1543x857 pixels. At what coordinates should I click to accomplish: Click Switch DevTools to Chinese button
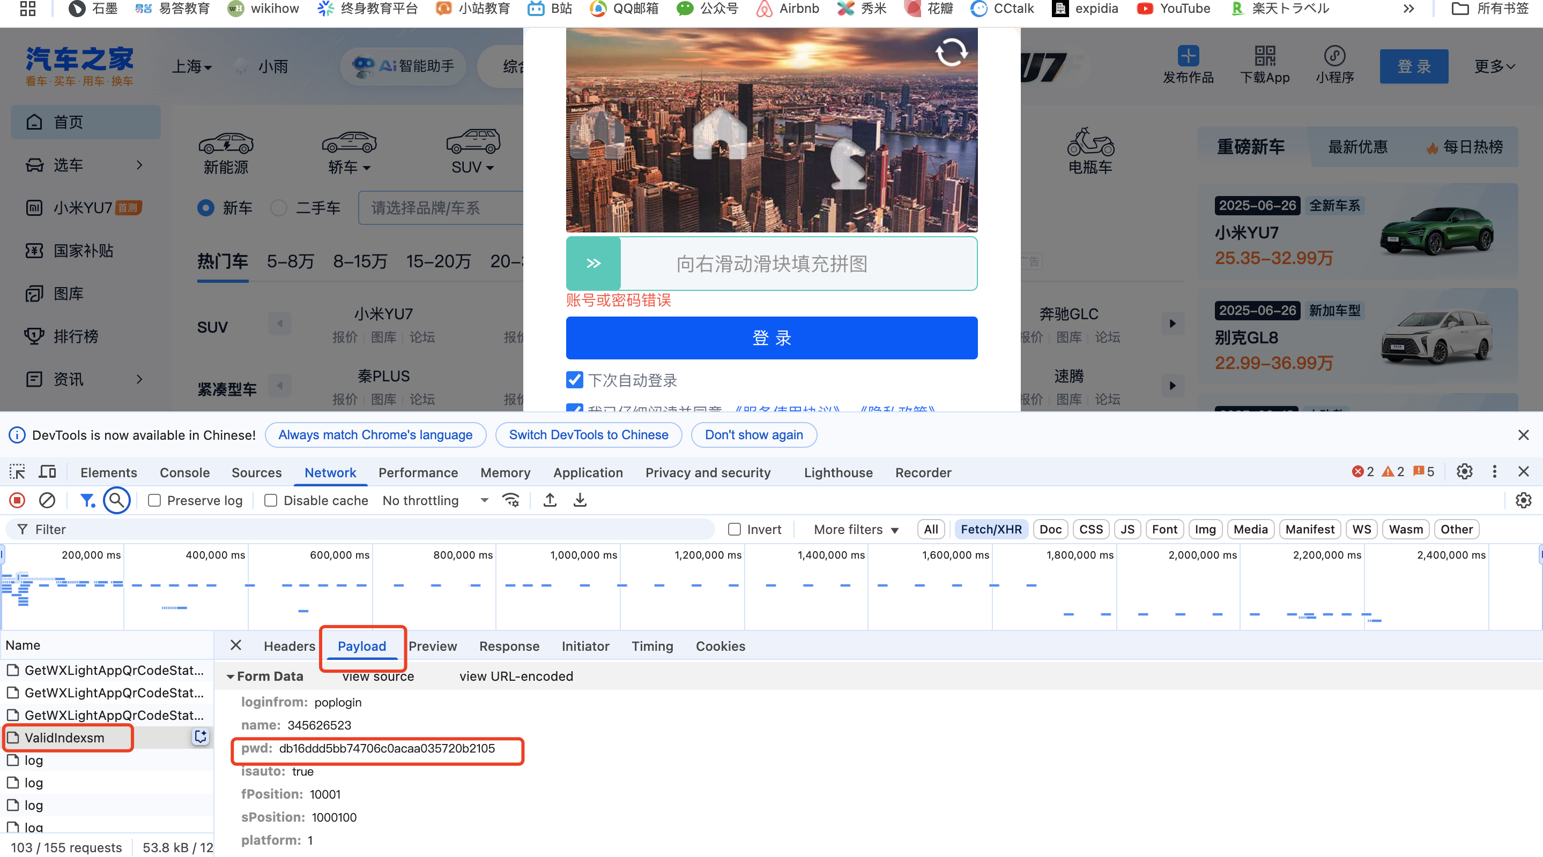[588, 435]
